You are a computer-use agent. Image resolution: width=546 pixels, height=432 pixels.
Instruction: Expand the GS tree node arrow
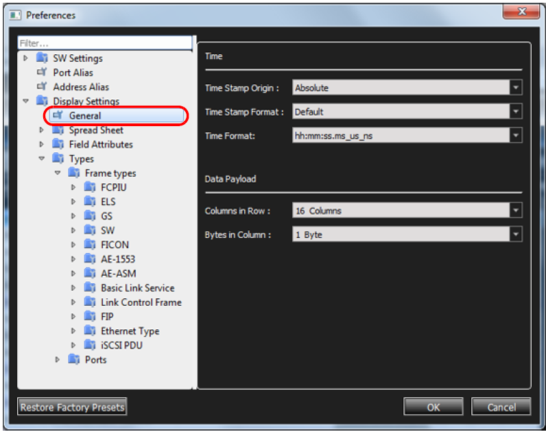[x=73, y=216]
